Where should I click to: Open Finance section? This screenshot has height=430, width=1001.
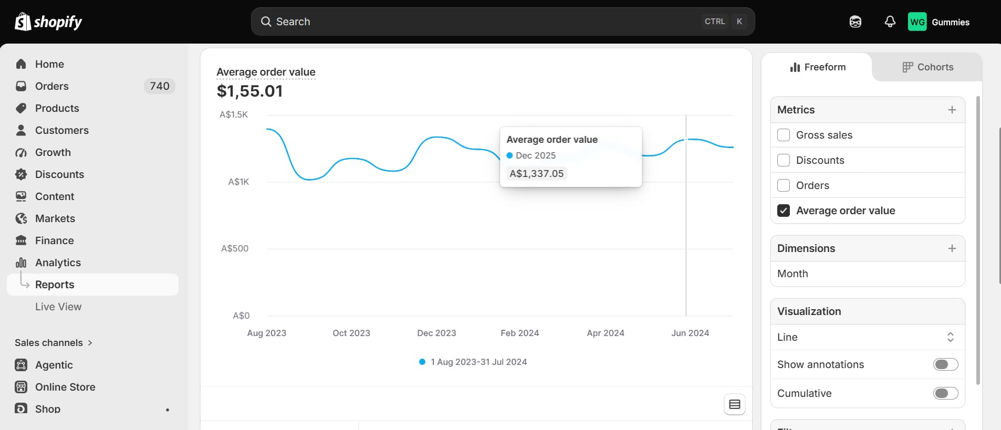[x=55, y=240]
